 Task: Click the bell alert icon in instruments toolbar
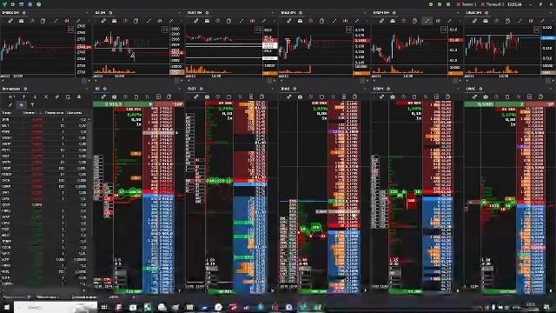(x=79, y=97)
